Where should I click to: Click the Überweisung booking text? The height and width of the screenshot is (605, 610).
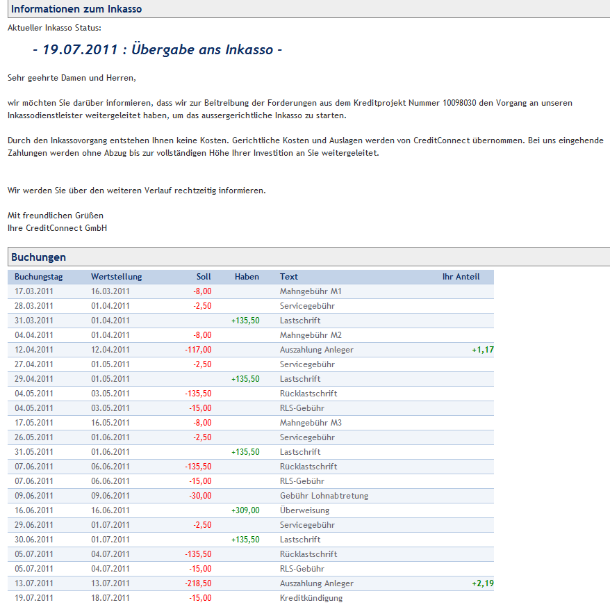[304, 510]
